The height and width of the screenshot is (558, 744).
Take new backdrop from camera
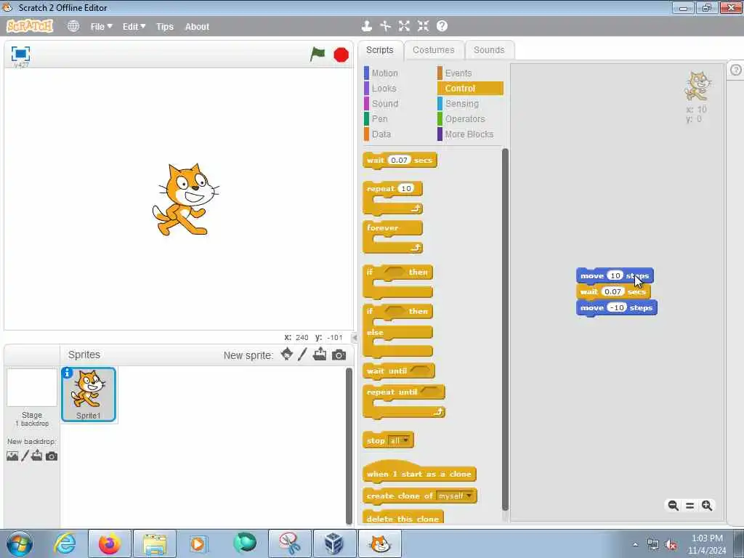[x=52, y=456]
